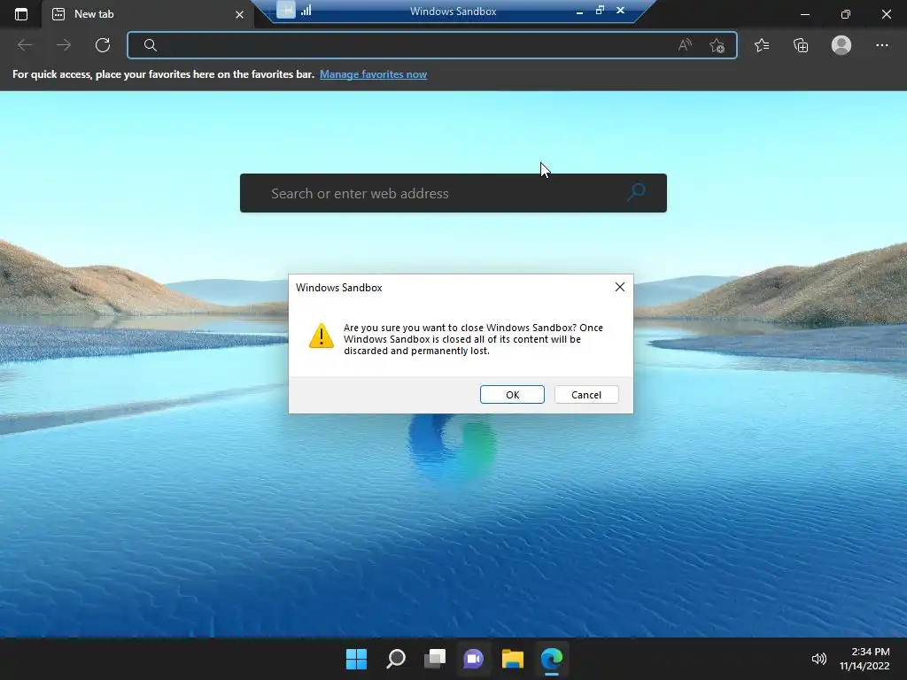Restore down the Windows Sandbox connection bar
The width and height of the screenshot is (907, 680).
pos(600,11)
